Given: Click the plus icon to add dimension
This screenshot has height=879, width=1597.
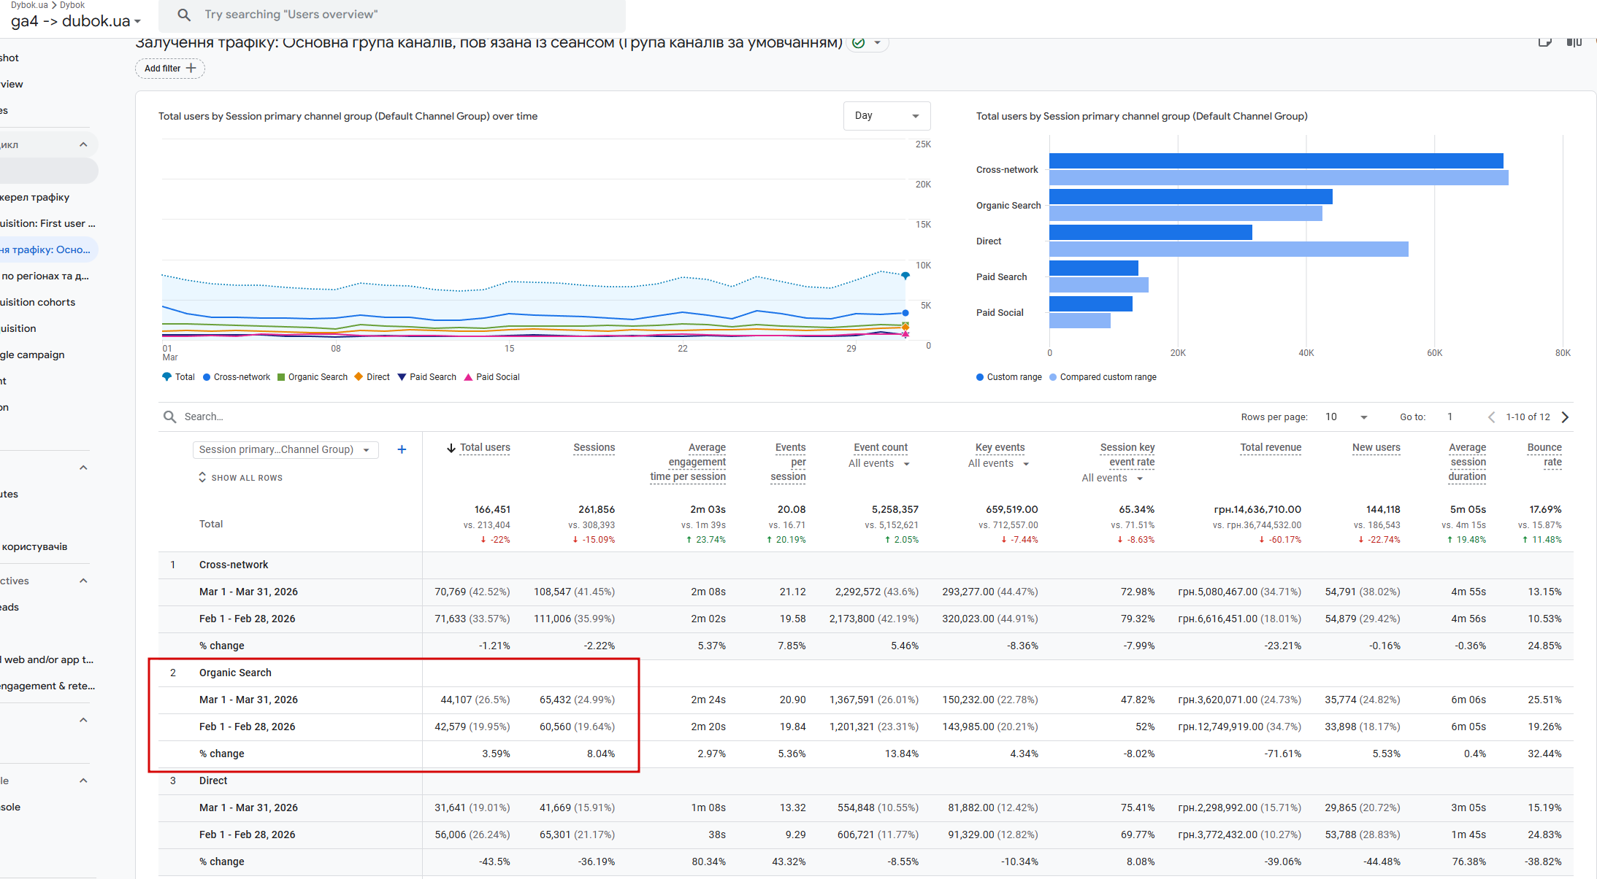Looking at the screenshot, I should (402, 449).
